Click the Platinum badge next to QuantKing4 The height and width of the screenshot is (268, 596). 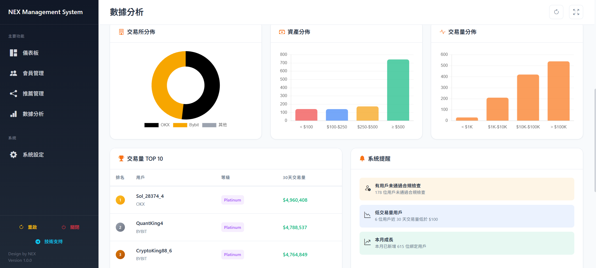click(232, 227)
